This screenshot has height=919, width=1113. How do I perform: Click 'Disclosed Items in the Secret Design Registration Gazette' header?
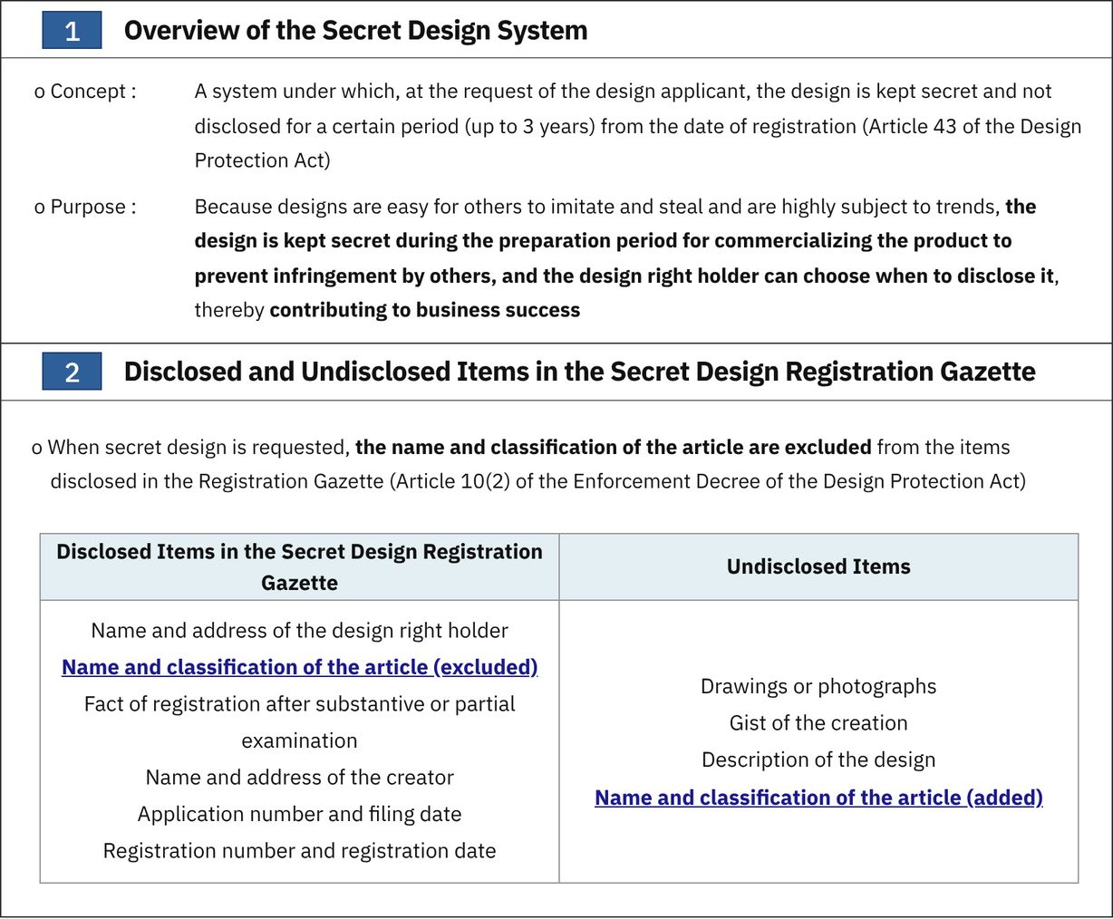[299, 566]
